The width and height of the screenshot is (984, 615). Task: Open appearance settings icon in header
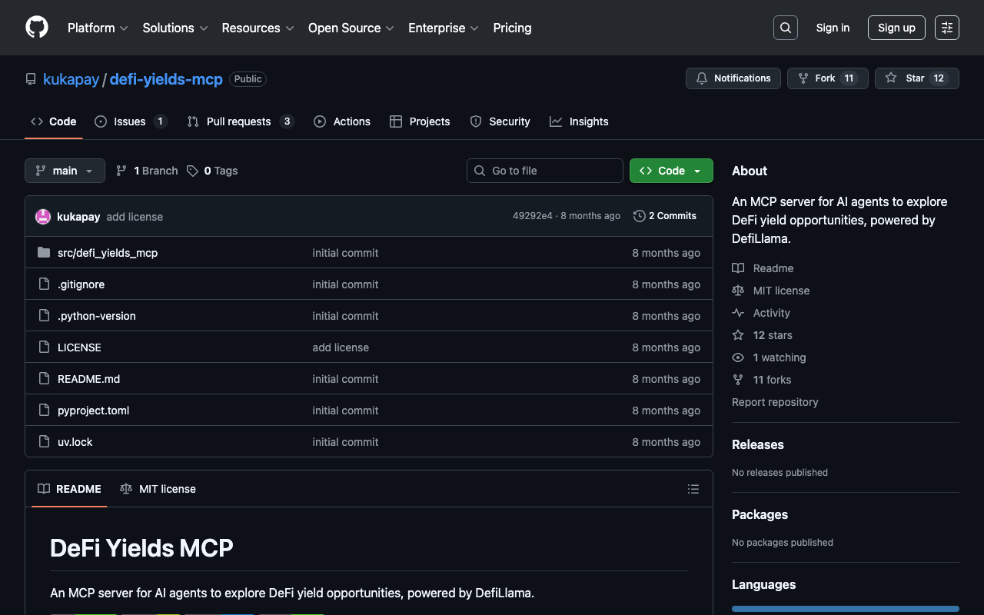[946, 28]
